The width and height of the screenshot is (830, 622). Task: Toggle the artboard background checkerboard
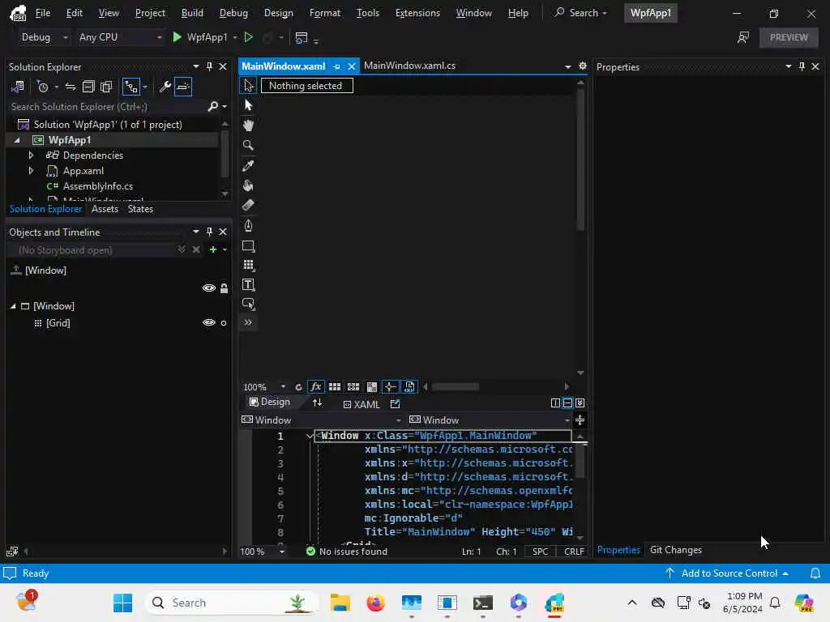click(372, 387)
